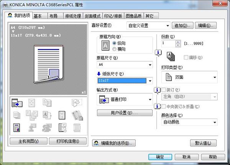This screenshot has height=165, width=230.
Task: Click the 默认值(L) button
Action: 203,143
